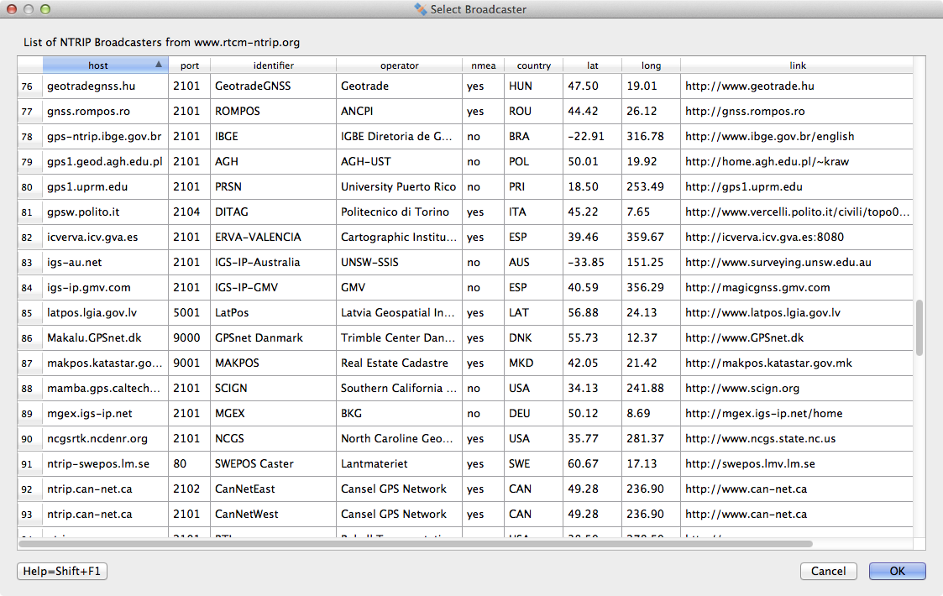Click the Cancel button
Viewport: 943px width, 596px height.
coord(828,571)
